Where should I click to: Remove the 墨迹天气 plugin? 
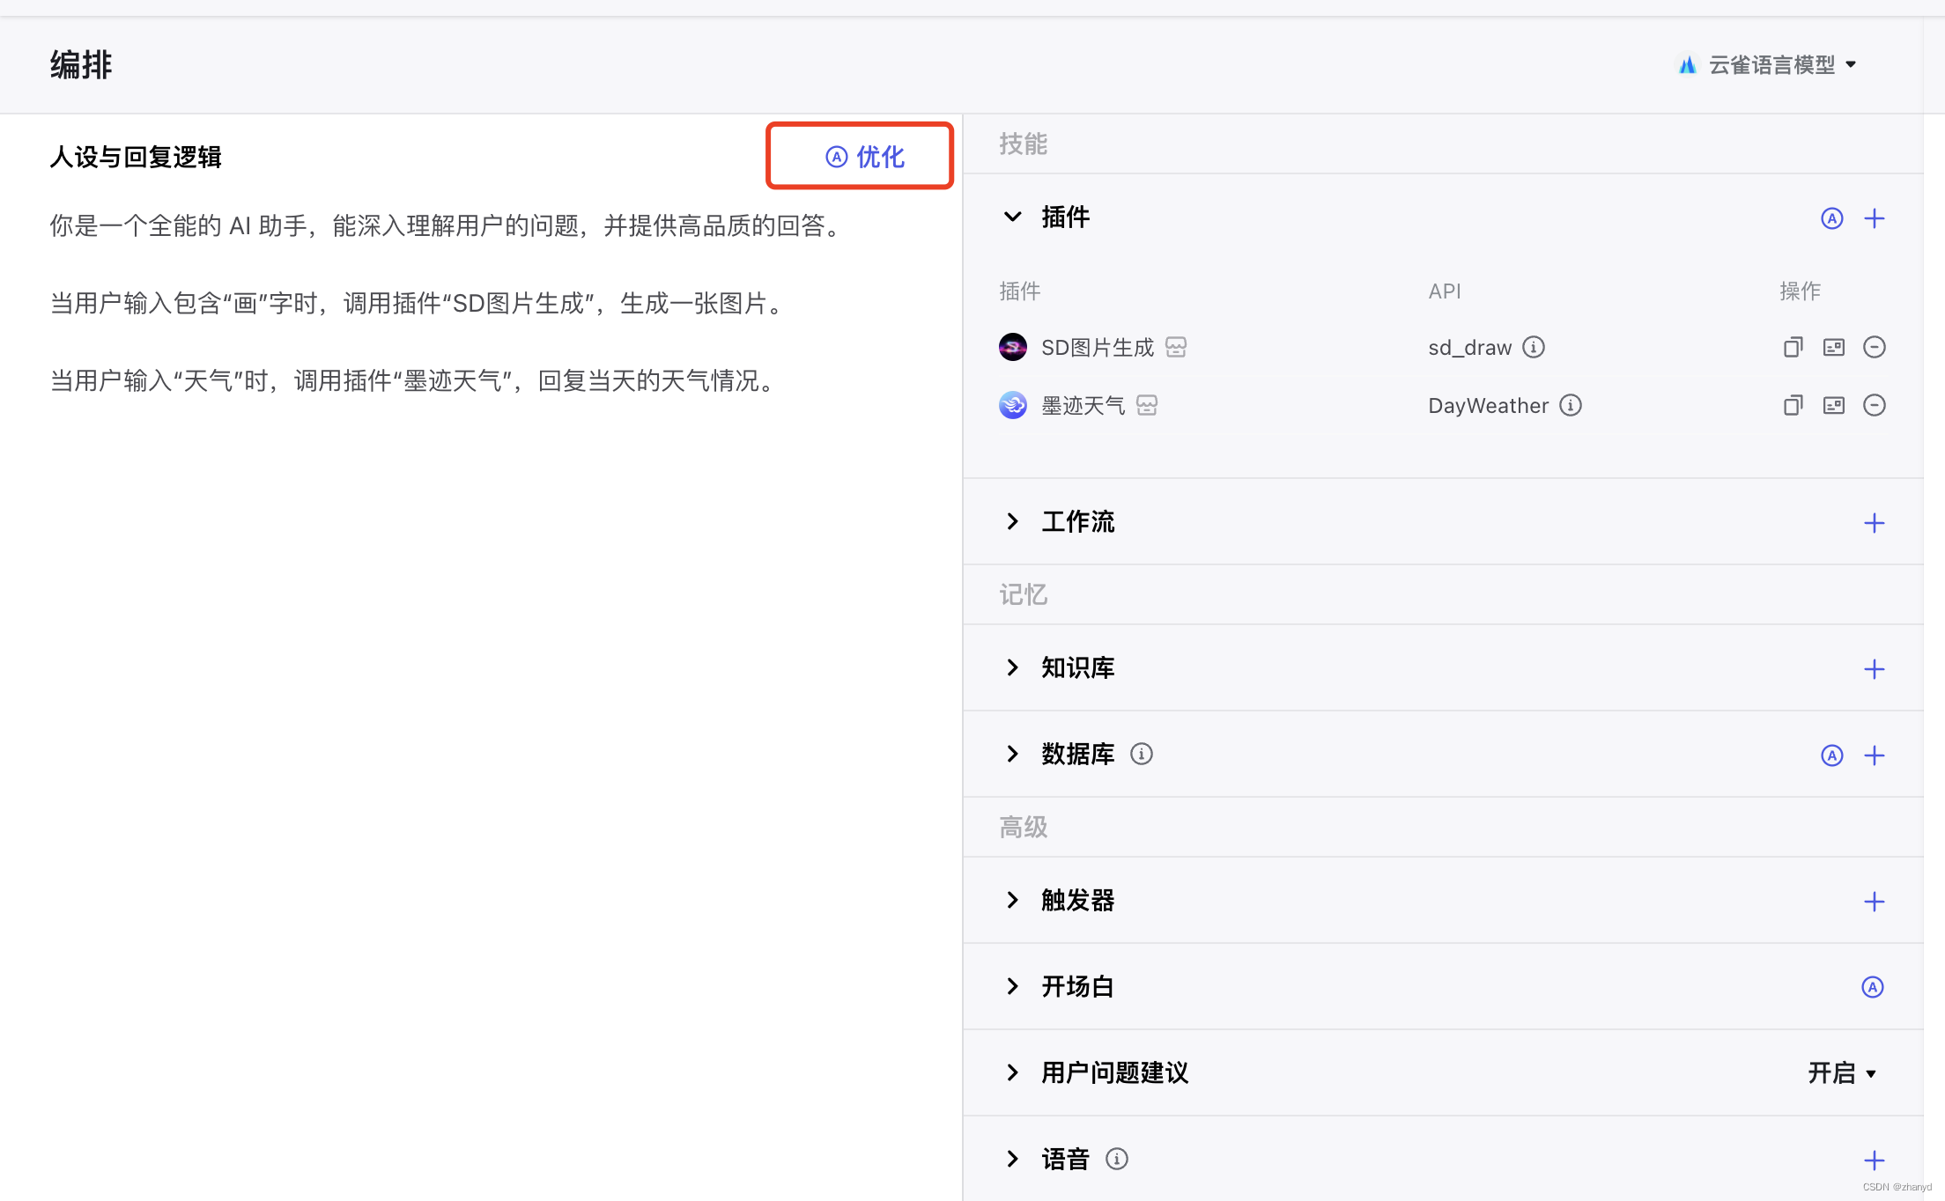click(1875, 405)
